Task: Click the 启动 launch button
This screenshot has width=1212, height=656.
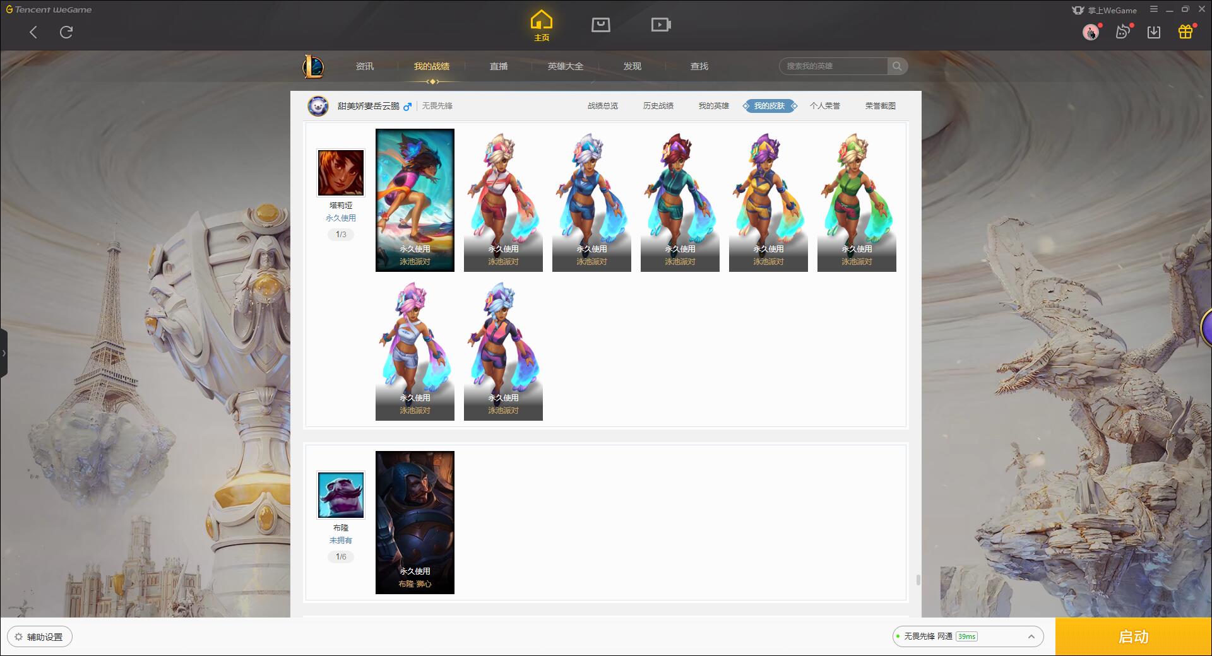Action: [1134, 637]
